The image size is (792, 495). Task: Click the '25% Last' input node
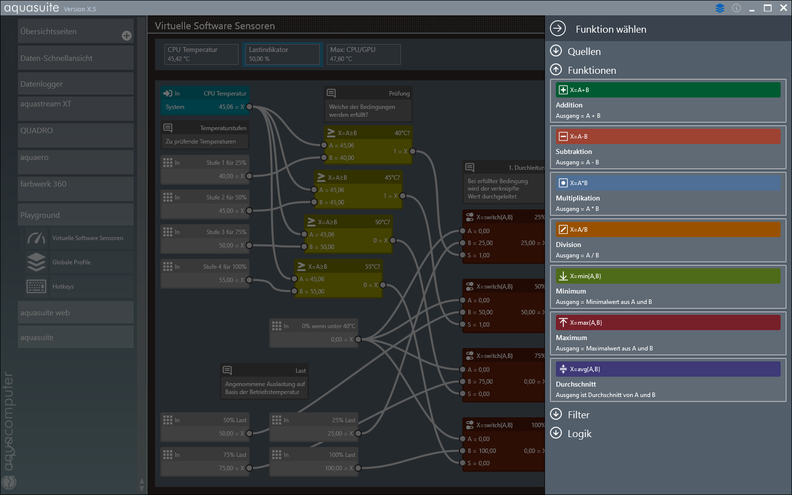tap(314, 427)
